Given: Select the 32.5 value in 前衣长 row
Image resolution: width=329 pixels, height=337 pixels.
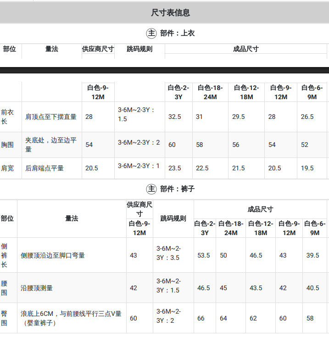Looking at the screenshot, I should (174, 117).
